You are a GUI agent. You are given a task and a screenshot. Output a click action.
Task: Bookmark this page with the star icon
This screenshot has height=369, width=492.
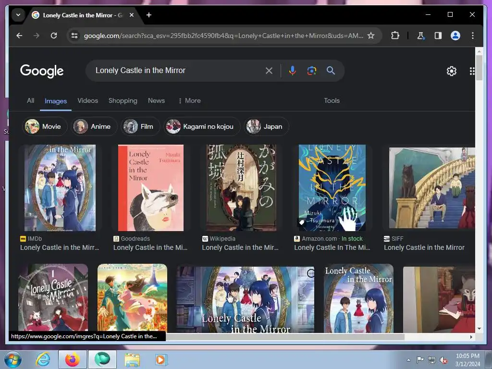coord(371,36)
